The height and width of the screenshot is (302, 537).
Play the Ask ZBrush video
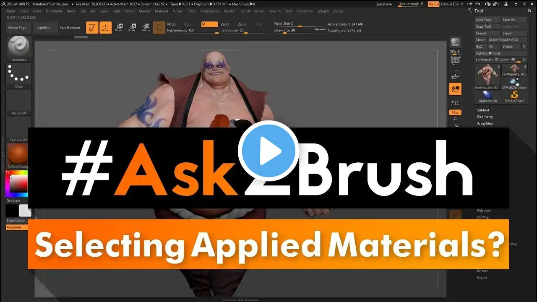(268, 151)
